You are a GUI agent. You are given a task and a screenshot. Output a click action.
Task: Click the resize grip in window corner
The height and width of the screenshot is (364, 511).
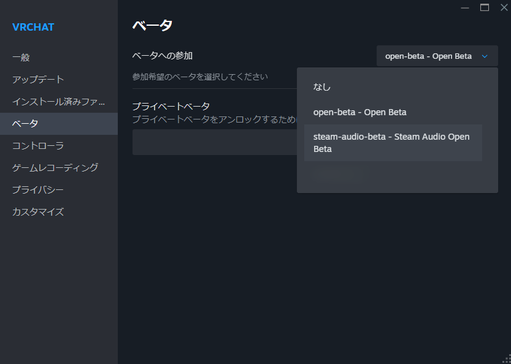(506, 359)
